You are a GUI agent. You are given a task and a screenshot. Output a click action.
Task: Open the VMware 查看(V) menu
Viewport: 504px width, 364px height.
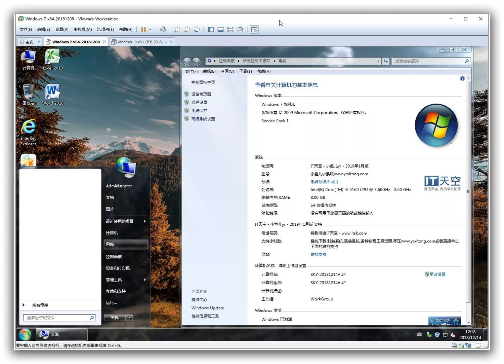[62, 30]
